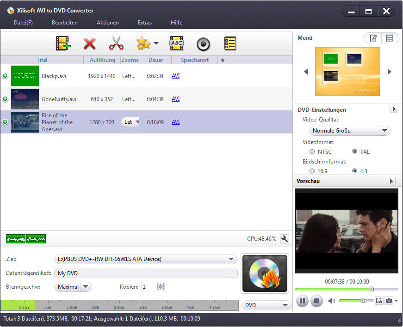The height and width of the screenshot is (327, 403).
Task: Open the Bearbeiten menu
Action: click(65, 23)
